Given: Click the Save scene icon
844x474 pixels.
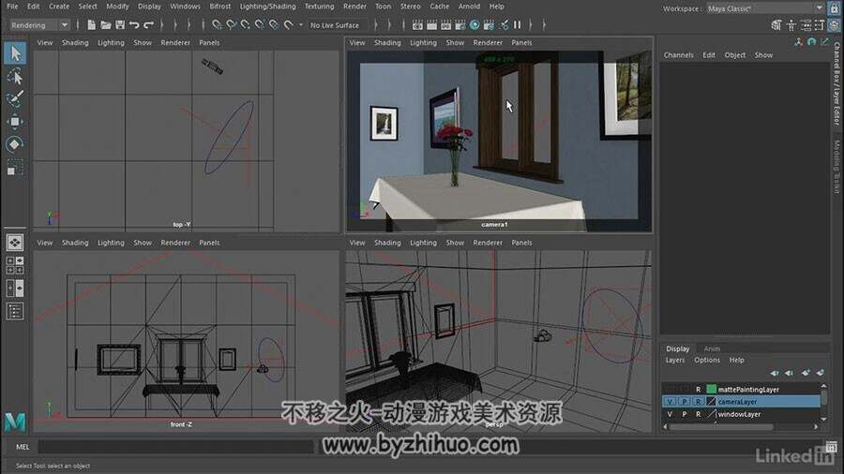Looking at the screenshot, I should [119, 24].
